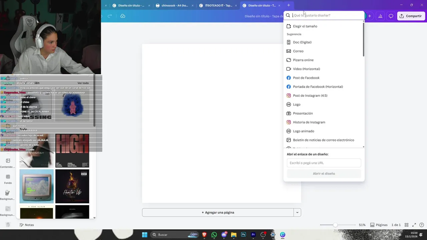Viewport: 427px width, 240px height.
Task: Click the suggestions list scrollbar
Action: (x=363, y=39)
